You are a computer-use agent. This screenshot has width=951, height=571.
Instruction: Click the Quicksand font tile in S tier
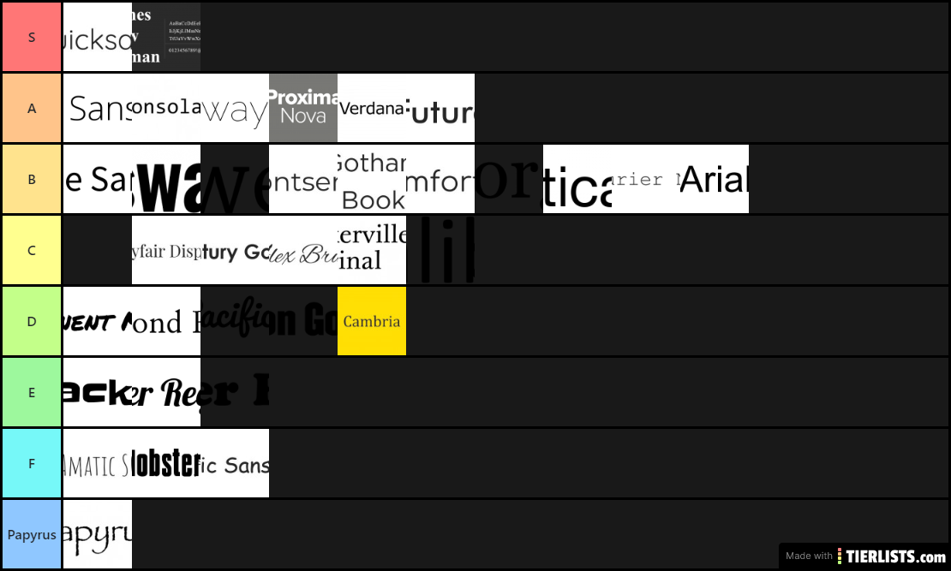tap(98, 37)
